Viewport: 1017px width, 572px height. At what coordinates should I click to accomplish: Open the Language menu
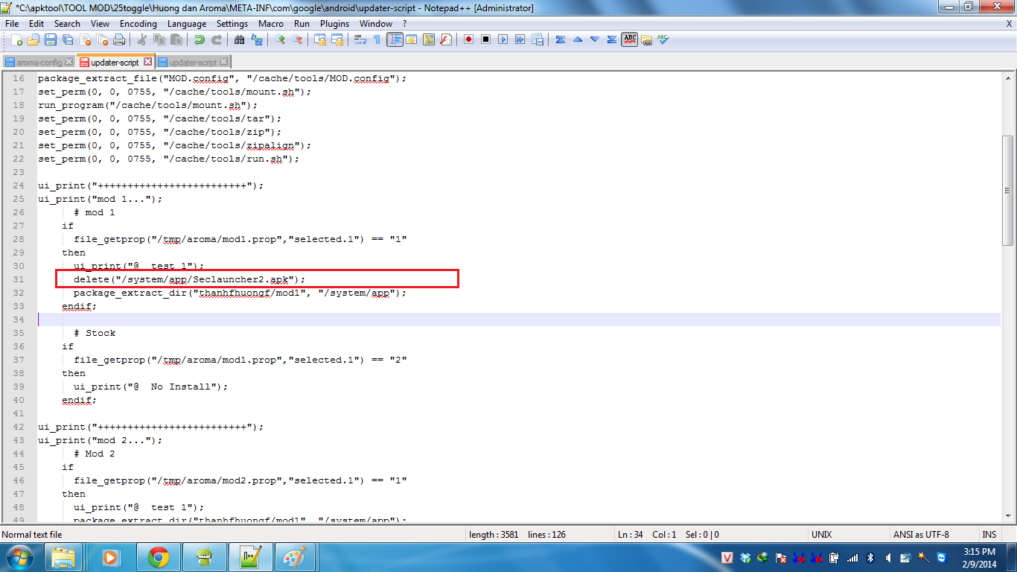[187, 24]
